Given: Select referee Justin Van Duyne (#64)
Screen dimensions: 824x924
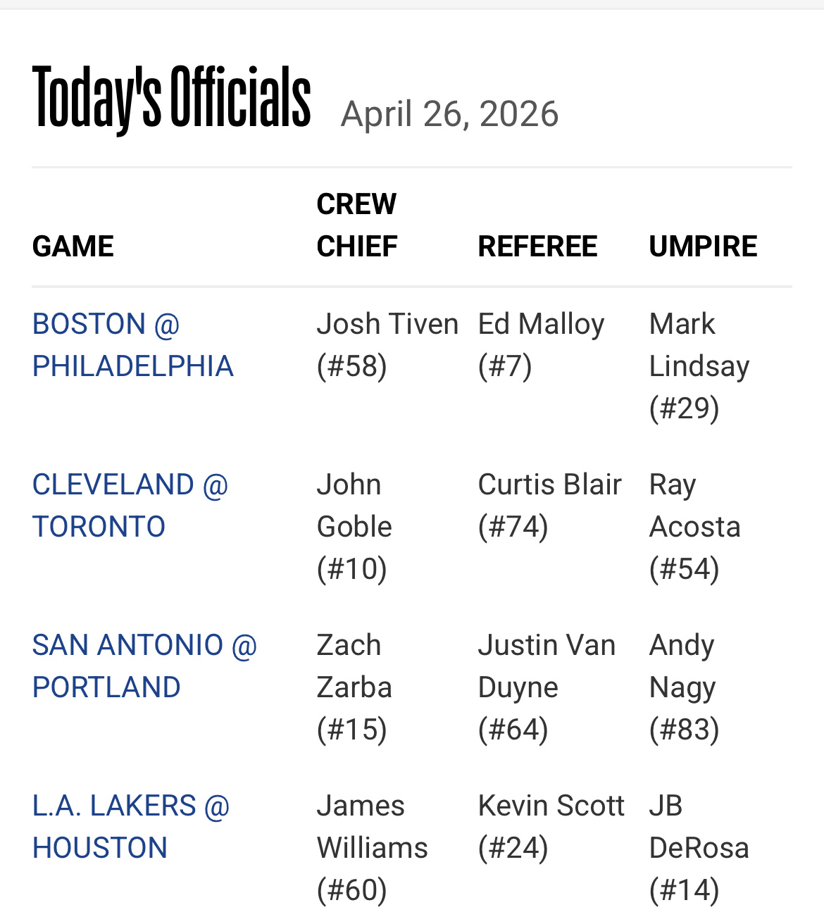Looking at the screenshot, I should point(547,687).
